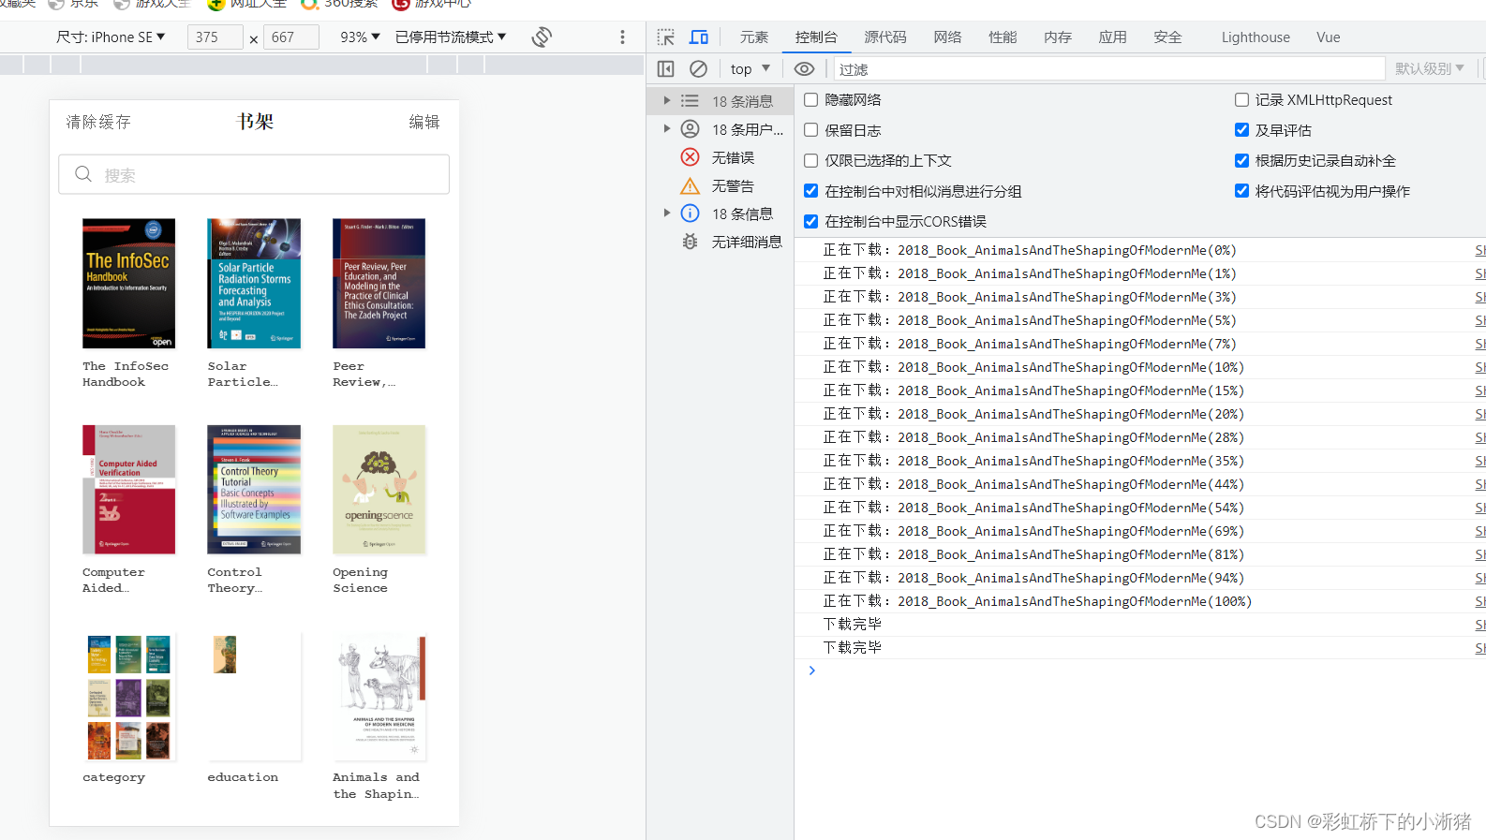Expand the 18 messages group arrow
1486x840 pixels.
coord(666,100)
